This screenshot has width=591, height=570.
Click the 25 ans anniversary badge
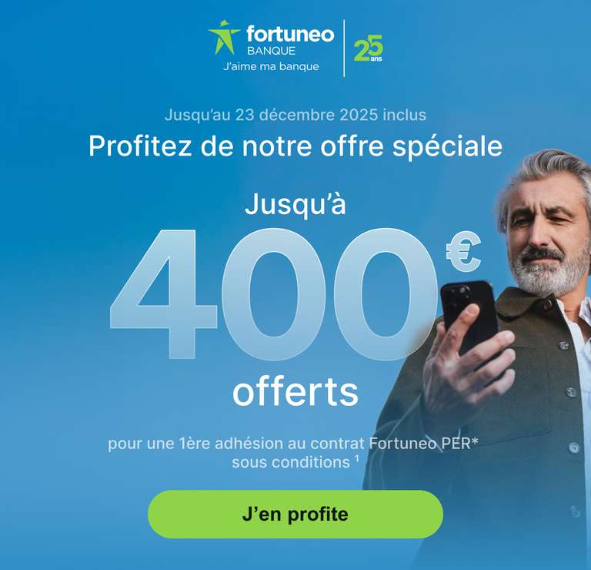click(369, 48)
